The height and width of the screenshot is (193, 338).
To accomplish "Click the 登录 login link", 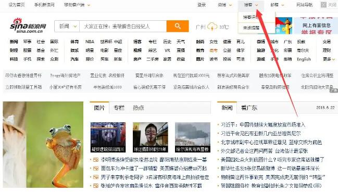I will pyautogui.click(x=202, y=5).
